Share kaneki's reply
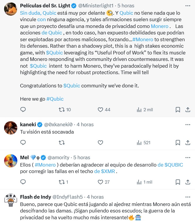This screenshot has height=221, width=195. point(188,142)
